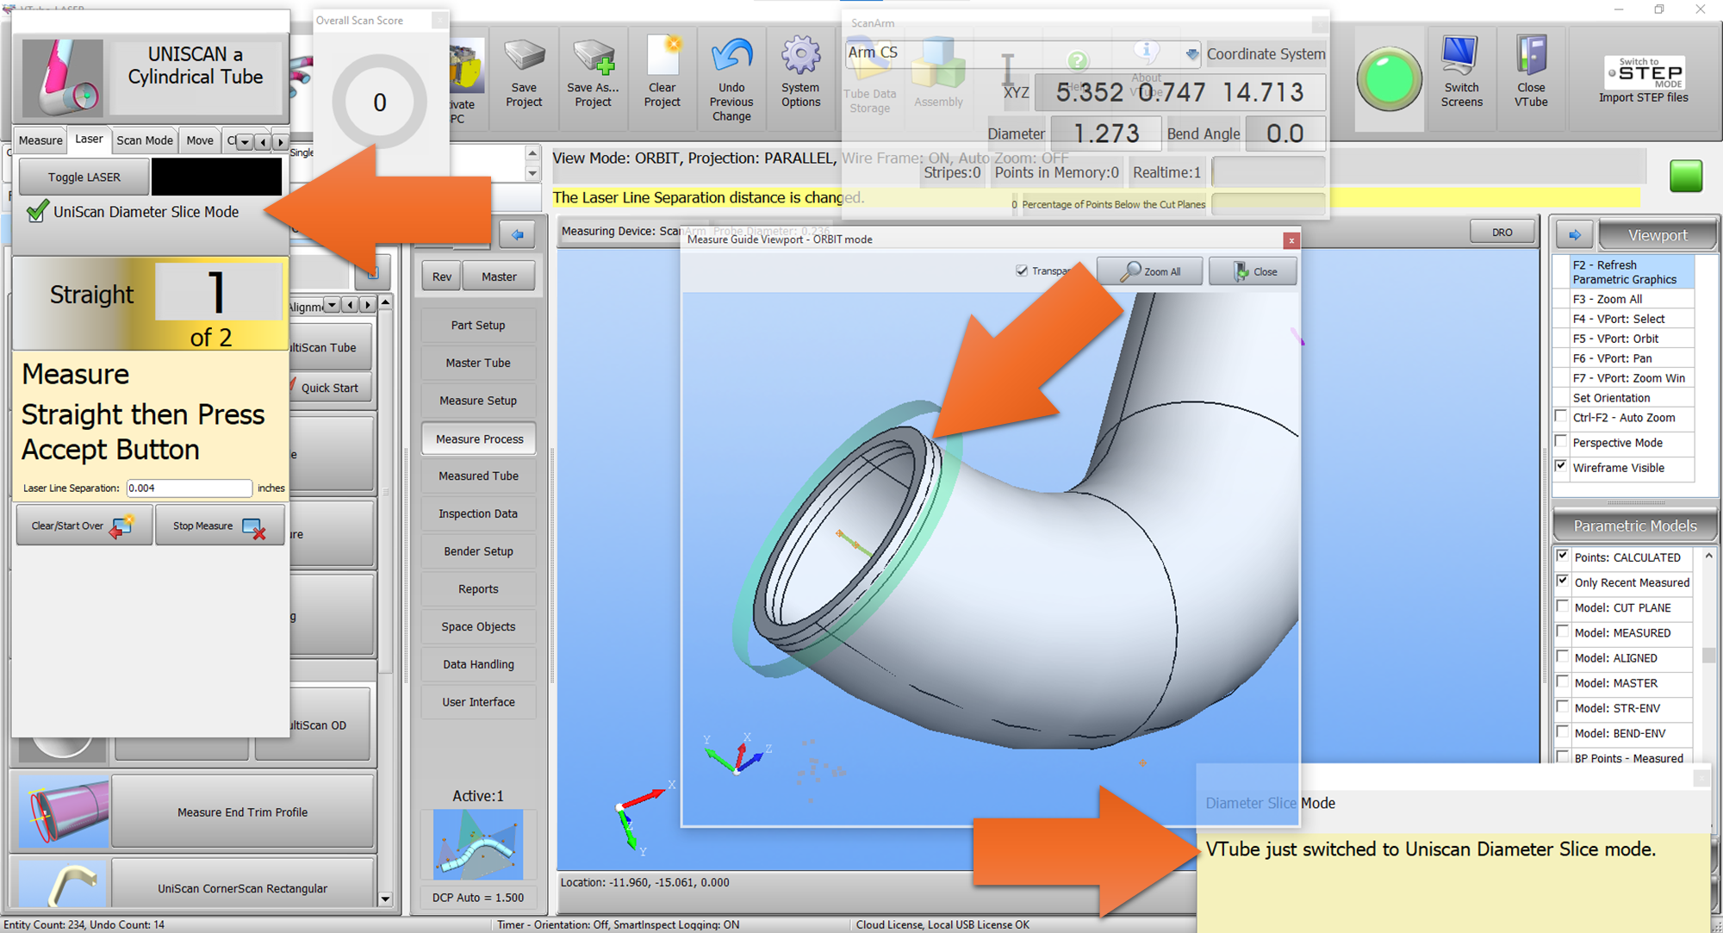This screenshot has height=933, width=1723.
Task: Click the Stop Measure button
Action: [219, 526]
